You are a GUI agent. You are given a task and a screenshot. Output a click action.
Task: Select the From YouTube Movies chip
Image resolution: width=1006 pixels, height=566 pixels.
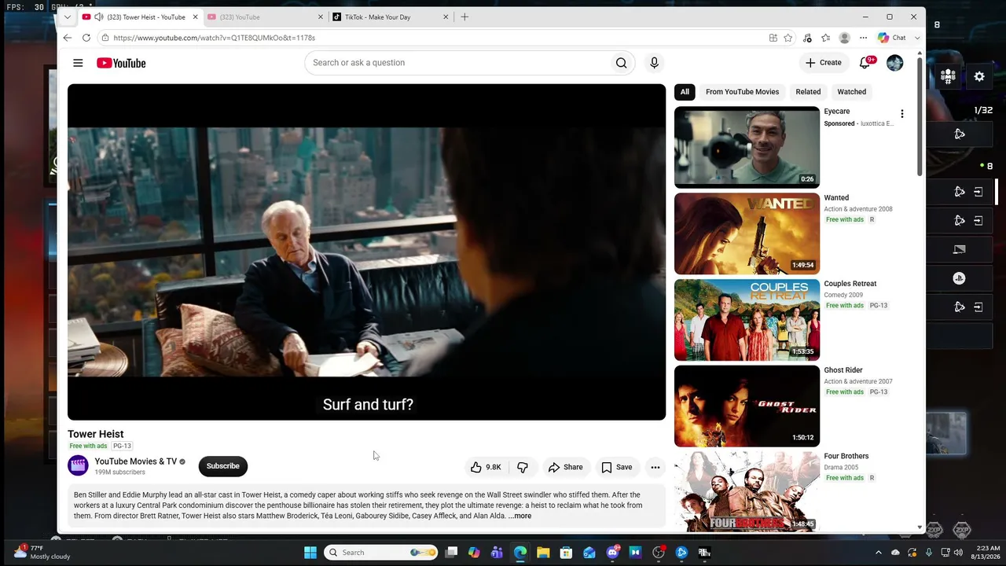pos(742,92)
